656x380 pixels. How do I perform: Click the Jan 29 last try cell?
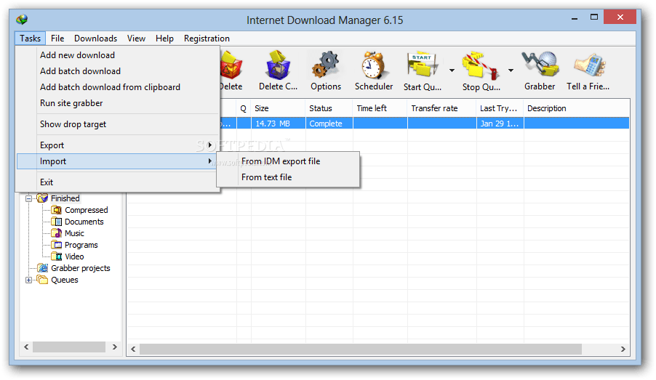tap(500, 124)
